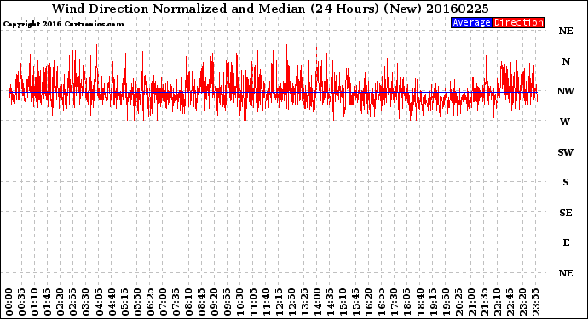Click the 08:45 time axis label

202,302
